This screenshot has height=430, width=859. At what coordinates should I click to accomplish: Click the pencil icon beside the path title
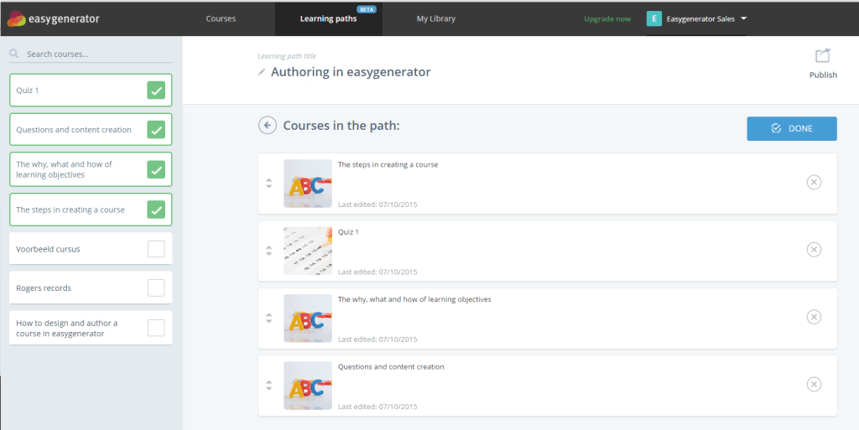(x=262, y=72)
